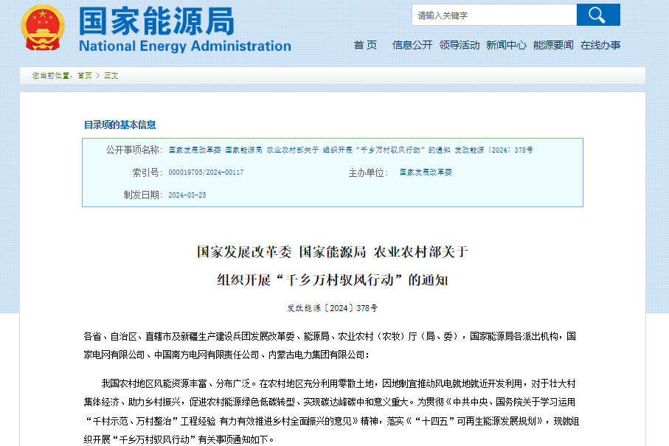Image resolution: width=669 pixels, height=446 pixels.
Task: Click the location marker icon before the breadcrumb
Action: tap(29, 75)
